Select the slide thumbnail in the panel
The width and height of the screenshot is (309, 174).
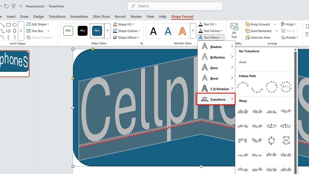(x=14, y=63)
